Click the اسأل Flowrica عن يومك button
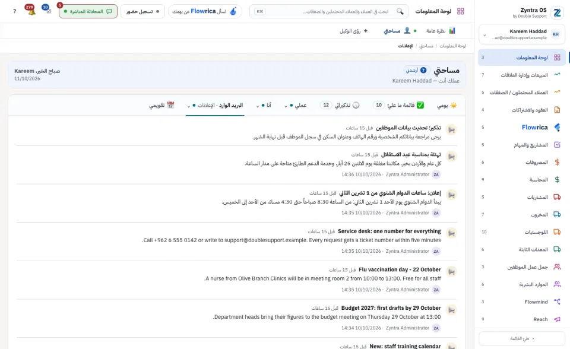The height and width of the screenshot is (349, 570). (205, 11)
